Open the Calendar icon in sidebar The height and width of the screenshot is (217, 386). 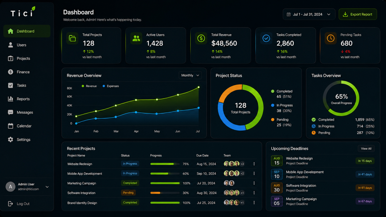click(10, 126)
